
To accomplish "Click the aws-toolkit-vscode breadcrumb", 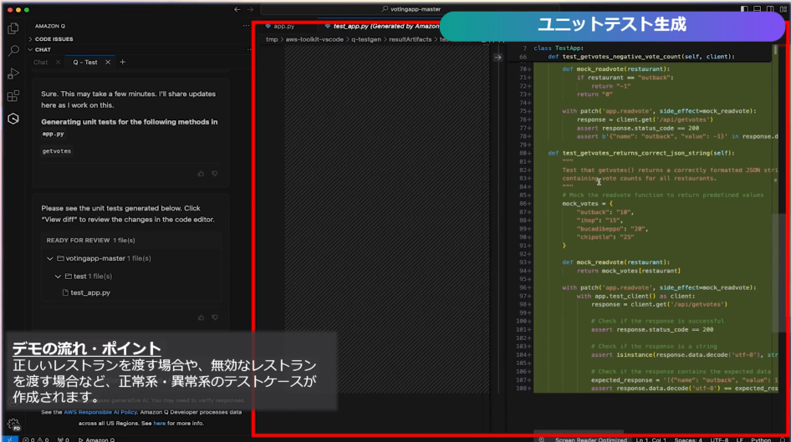I will tap(314, 39).
